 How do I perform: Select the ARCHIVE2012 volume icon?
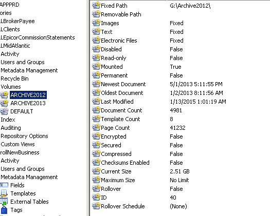tap(4, 95)
